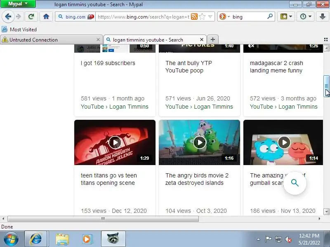The image size is (330, 247).
Task: Click "104 views · Oct 3, 2020" text
Action: [x=196, y=211]
